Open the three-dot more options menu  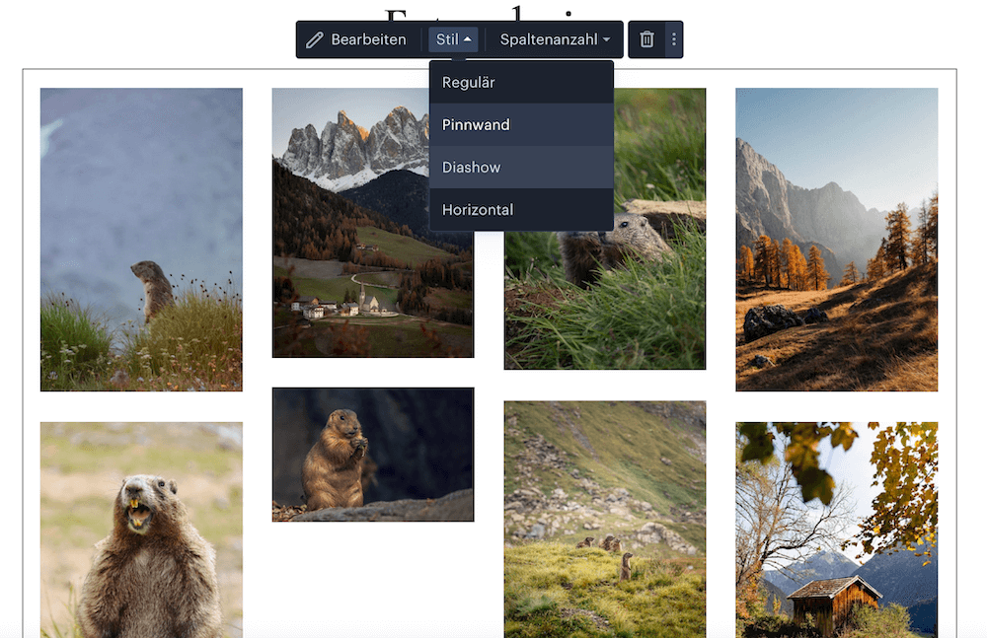pos(673,39)
